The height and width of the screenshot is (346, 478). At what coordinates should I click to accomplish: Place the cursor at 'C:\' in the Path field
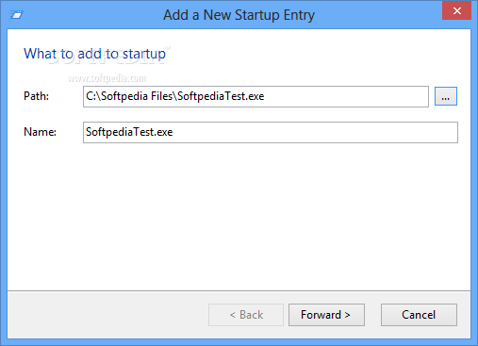[x=93, y=96]
